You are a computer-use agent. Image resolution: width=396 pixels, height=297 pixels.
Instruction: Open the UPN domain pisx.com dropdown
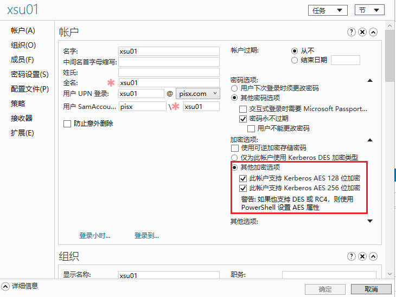pyautogui.click(x=197, y=93)
